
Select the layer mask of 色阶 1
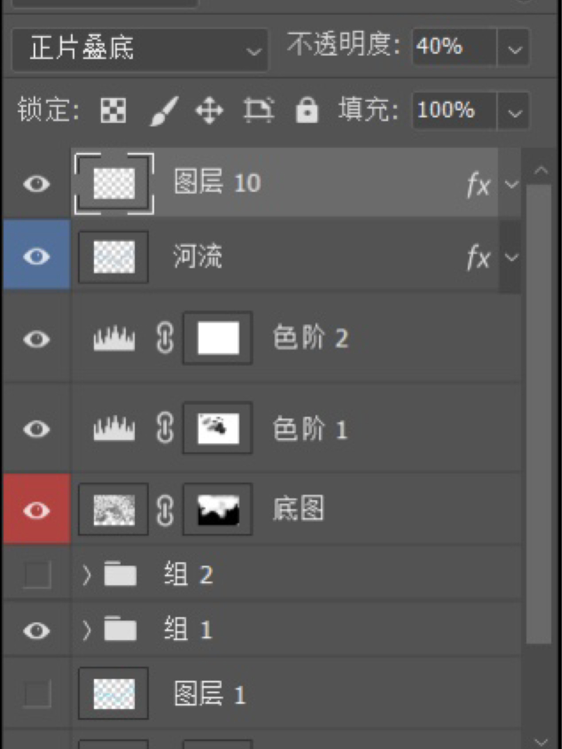tap(218, 428)
